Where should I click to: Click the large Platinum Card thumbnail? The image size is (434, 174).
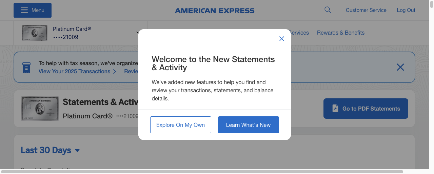coord(40,109)
